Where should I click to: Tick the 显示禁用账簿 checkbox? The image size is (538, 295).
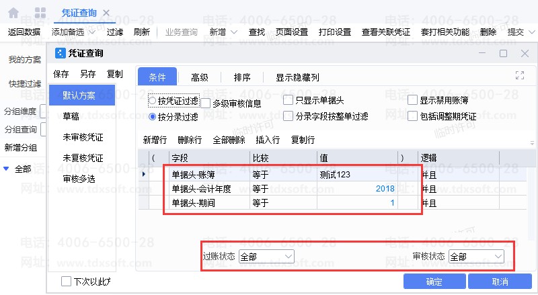412,100
